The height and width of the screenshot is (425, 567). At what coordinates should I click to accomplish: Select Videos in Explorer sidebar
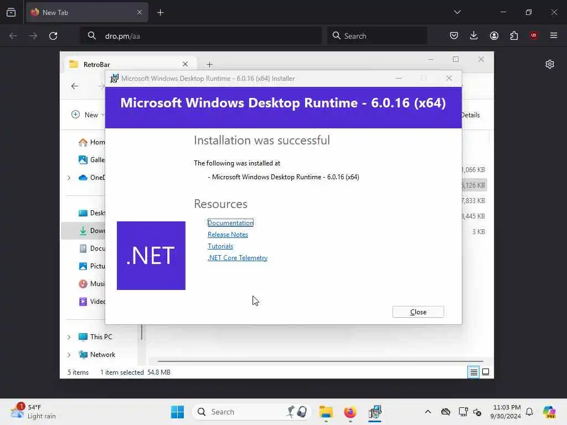click(x=91, y=302)
